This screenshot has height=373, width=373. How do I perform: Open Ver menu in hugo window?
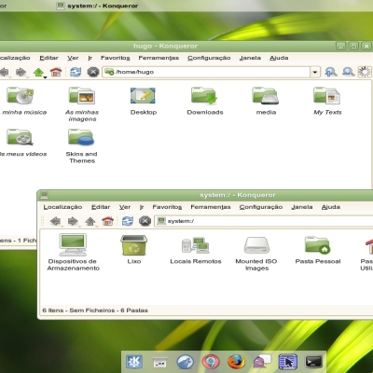[73, 58]
